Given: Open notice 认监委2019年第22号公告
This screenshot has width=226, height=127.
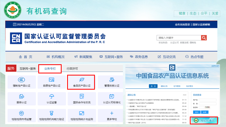Looking at the screenshot, I should (x=154, y=116).
